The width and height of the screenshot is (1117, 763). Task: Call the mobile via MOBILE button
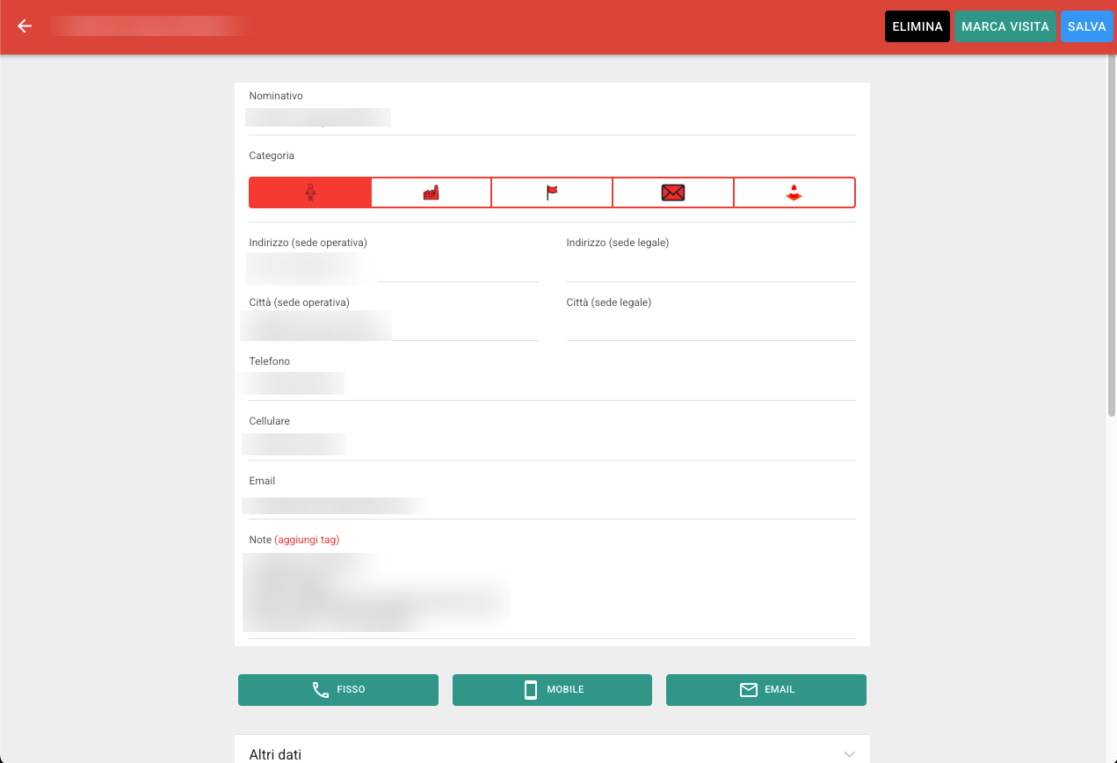(552, 690)
